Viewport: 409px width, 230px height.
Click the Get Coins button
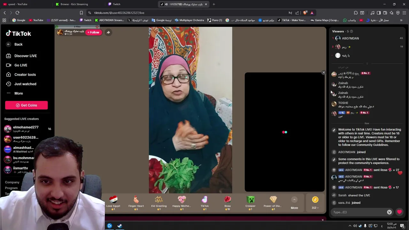click(26, 105)
